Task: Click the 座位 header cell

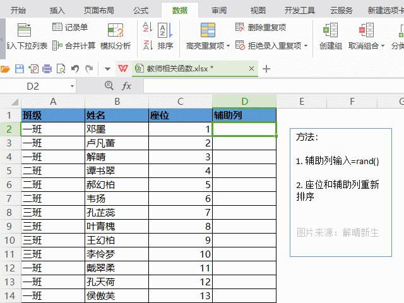Action: point(181,115)
